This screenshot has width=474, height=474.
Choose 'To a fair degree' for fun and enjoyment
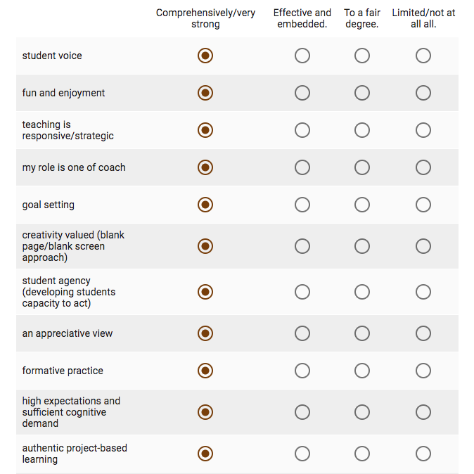point(362,93)
